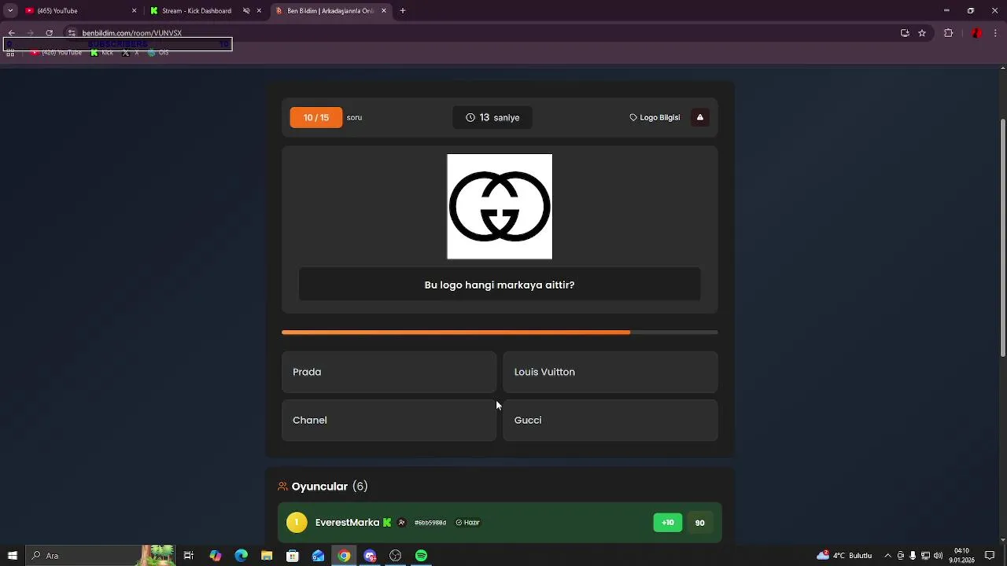Click "Bu logo hangi markaya aittir?" text

pyautogui.click(x=500, y=285)
